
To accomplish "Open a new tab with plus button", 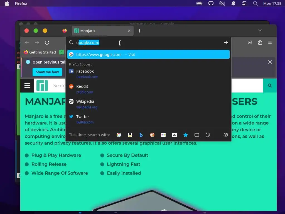I will [x=140, y=31].
